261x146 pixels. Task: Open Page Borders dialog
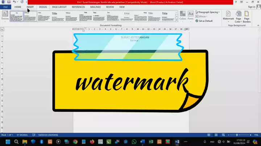tap(247, 16)
